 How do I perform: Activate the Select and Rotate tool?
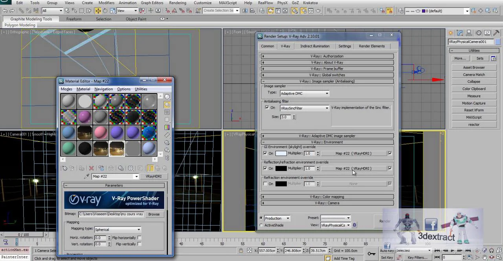click(x=105, y=11)
